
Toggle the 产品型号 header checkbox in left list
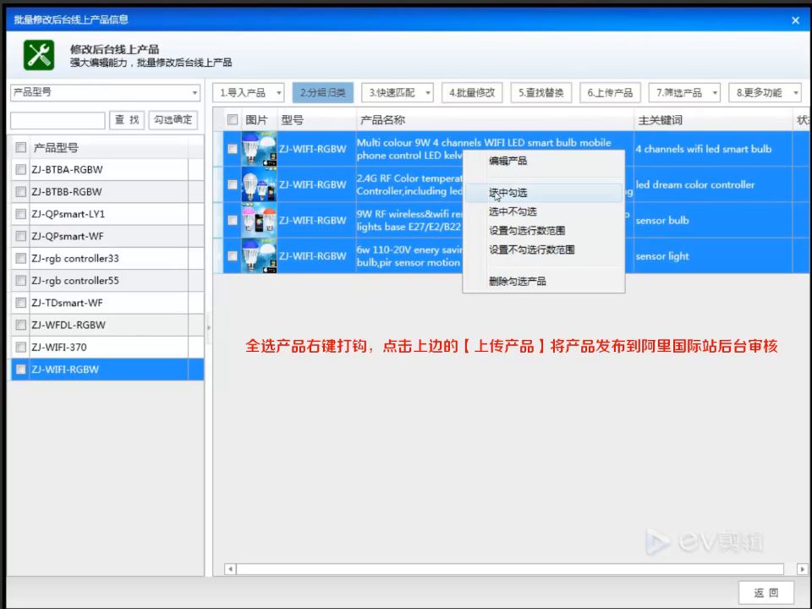tap(20, 147)
